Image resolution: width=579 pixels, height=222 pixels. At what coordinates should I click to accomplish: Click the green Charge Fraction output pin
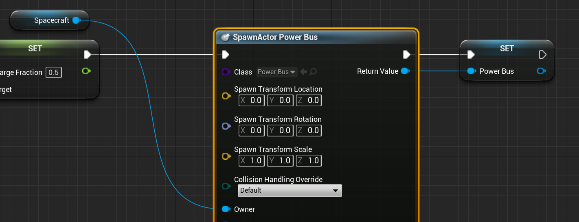[86, 71]
